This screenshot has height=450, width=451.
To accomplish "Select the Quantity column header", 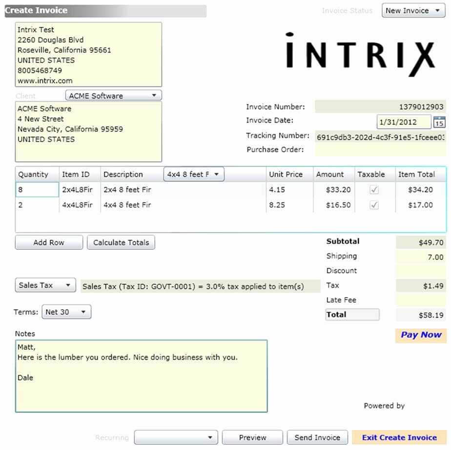I will 38,174.
